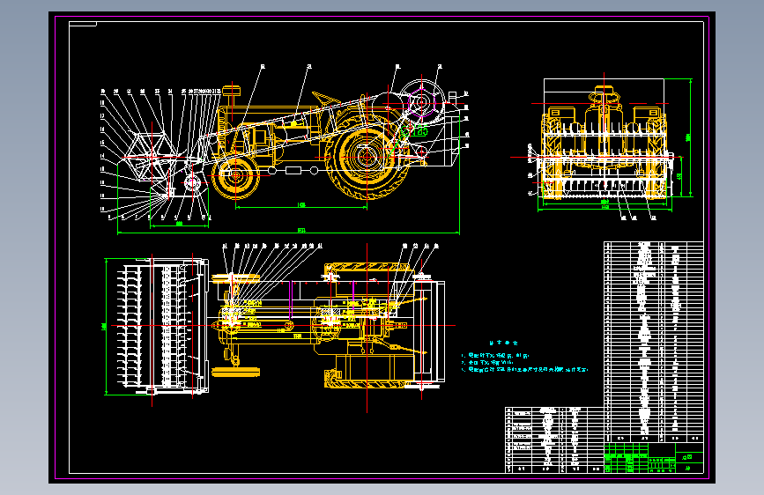Click the overall length dimension under side view
Viewport: 764px width, 495px height.
(288, 231)
